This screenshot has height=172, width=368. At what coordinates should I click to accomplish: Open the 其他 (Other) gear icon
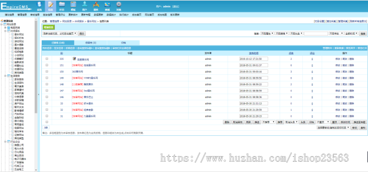pyautogui.click(x=119, y=6)
